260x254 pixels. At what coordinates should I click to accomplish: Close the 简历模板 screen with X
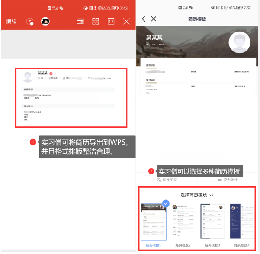pyautogui.click(x=154, y=19)
